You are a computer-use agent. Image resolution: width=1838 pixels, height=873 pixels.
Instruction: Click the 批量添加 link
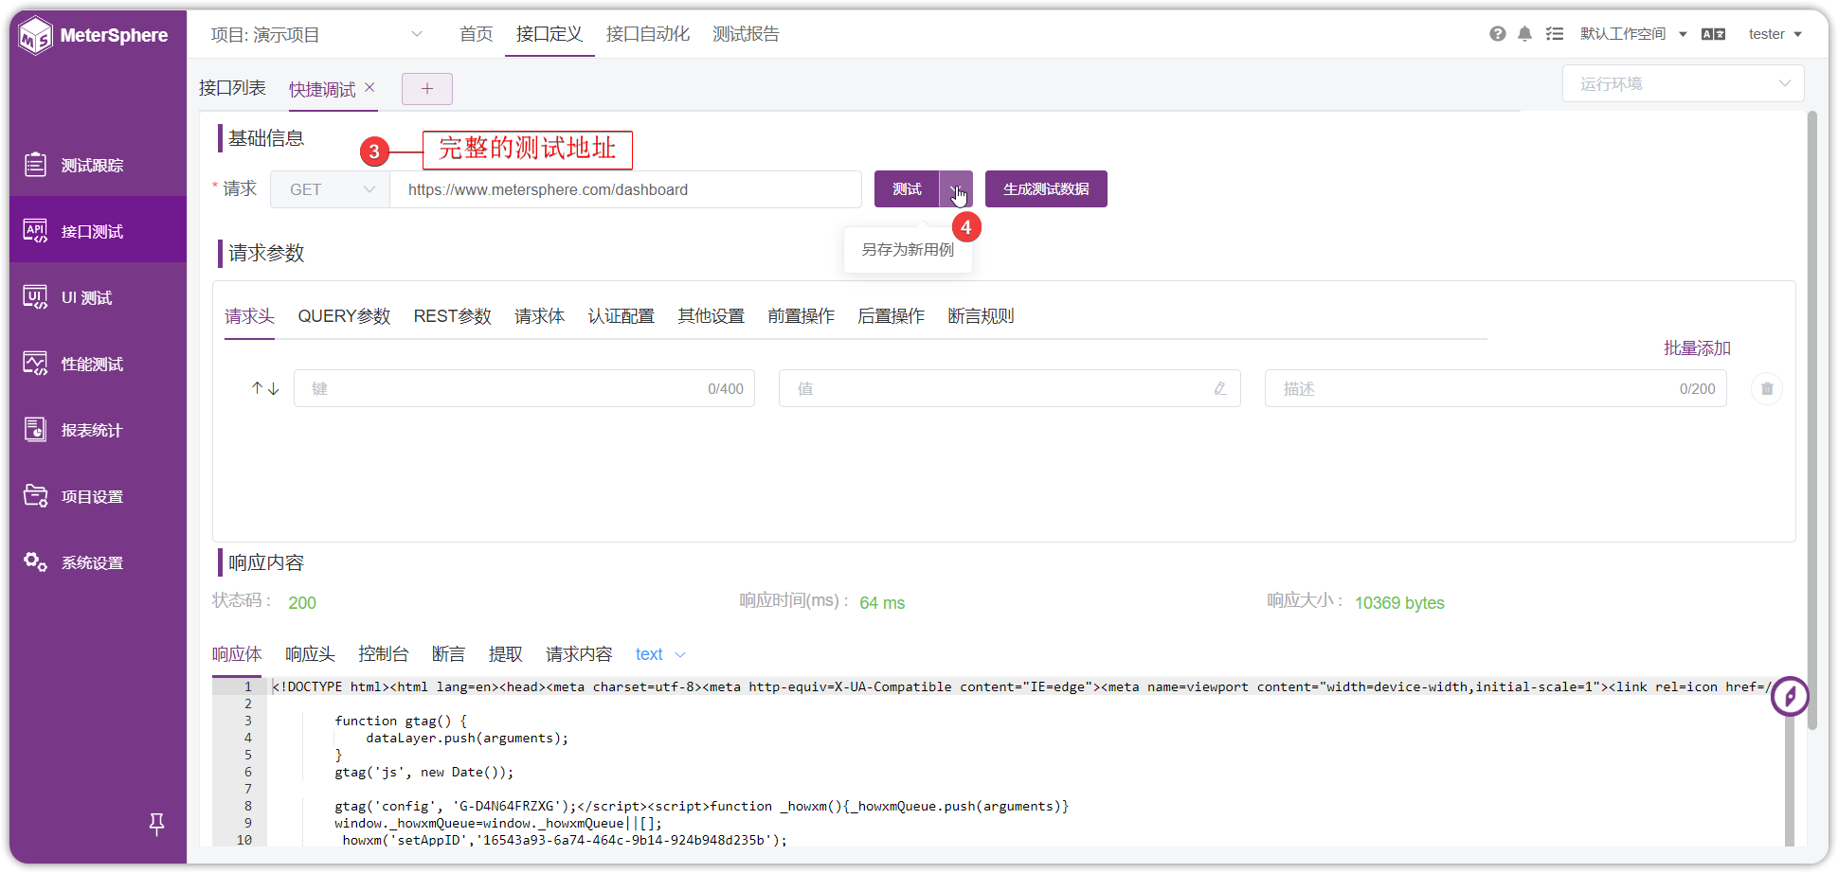1698,348
